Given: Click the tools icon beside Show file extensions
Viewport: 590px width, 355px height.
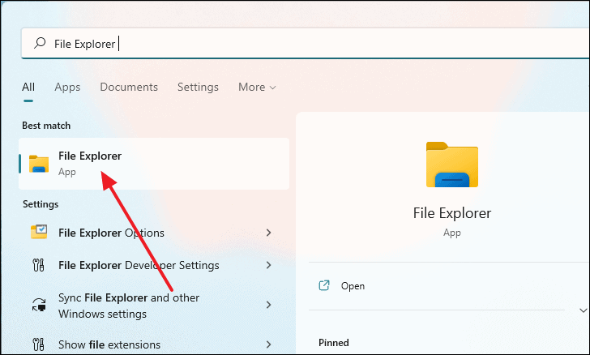Looking at the screenshot, I should (x=38, y=344).
